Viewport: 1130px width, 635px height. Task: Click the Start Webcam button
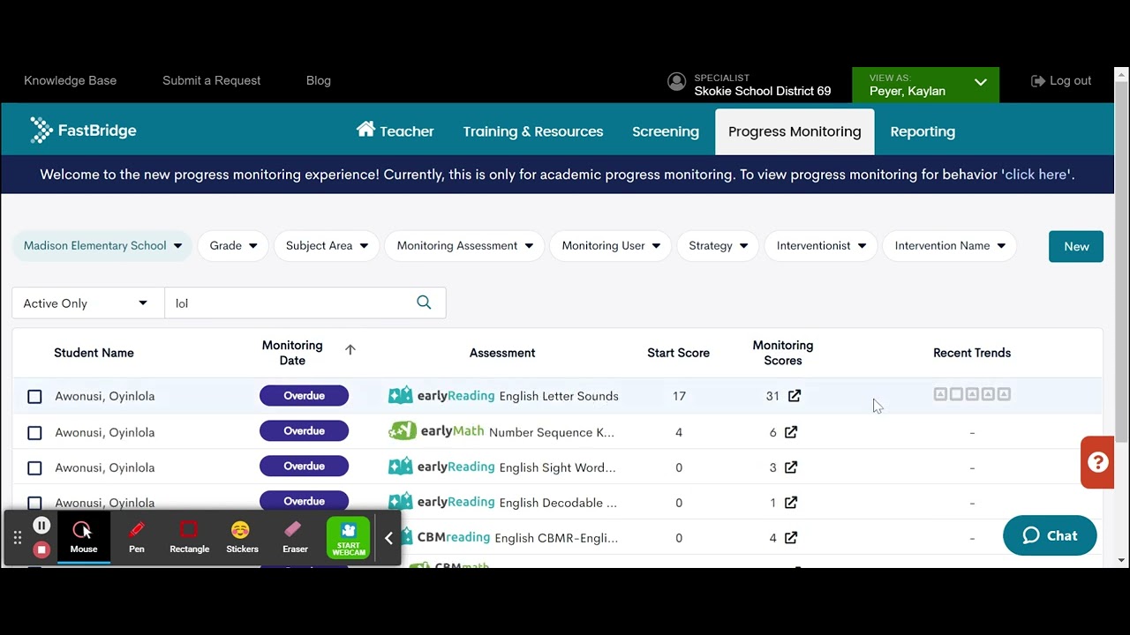pos(349,537)
